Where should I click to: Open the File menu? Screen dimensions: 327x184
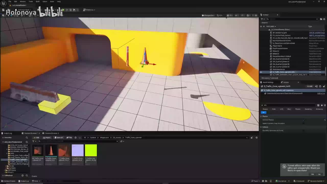point(10,2)
